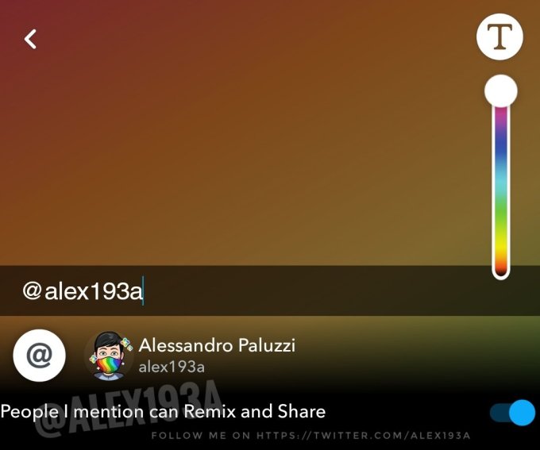Pick yellow on the color slider

tap(501, 241)
